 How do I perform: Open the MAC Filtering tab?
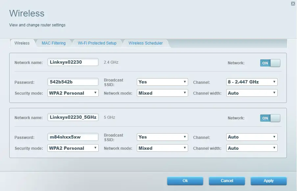[54, 43]
